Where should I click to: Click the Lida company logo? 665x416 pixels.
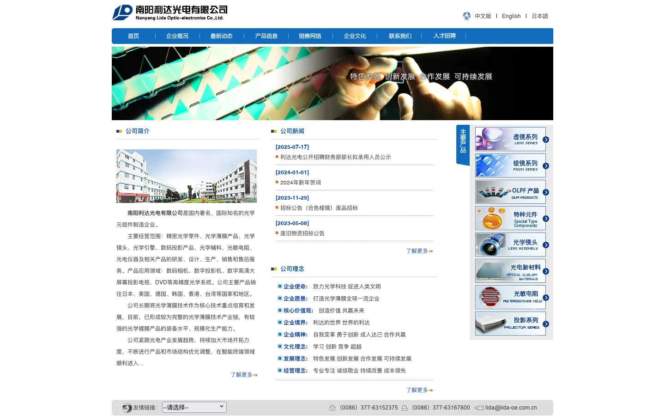point(169,12)
